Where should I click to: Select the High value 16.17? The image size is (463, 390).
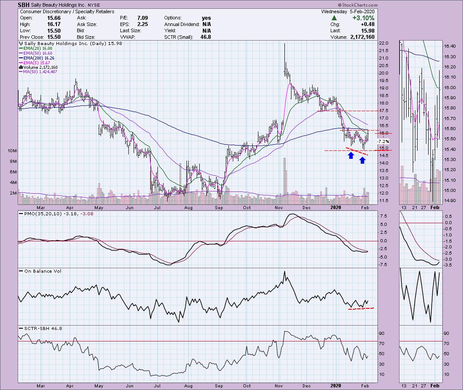tap(54, 24)
